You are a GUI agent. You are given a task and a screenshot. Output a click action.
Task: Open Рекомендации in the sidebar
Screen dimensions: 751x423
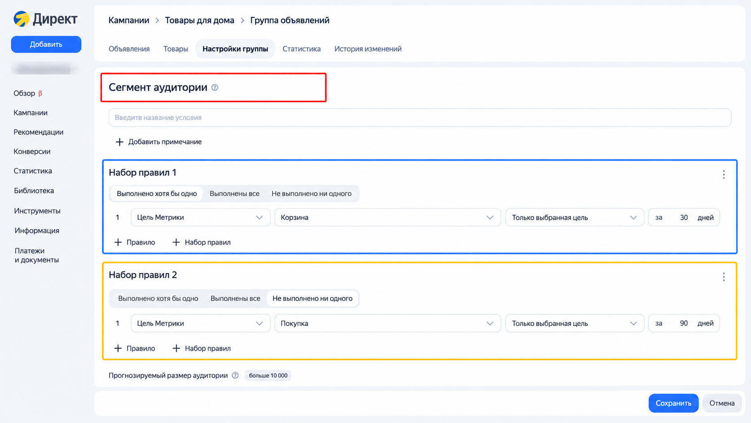[39, 132]
